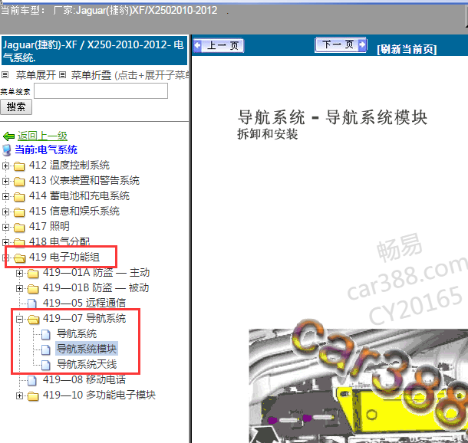
Task: Expand the 419—10 多功能电子模块 node
Action: coord(19,395)
